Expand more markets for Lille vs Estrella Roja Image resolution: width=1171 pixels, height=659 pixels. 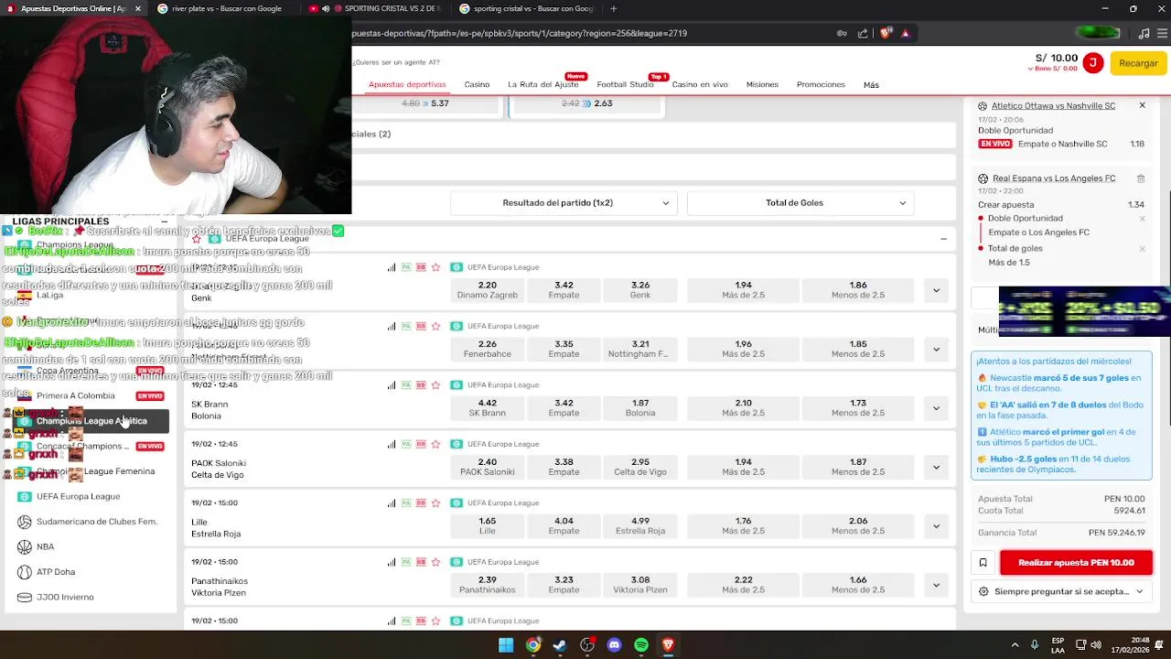pyautogui.click(x=936, y=526)
